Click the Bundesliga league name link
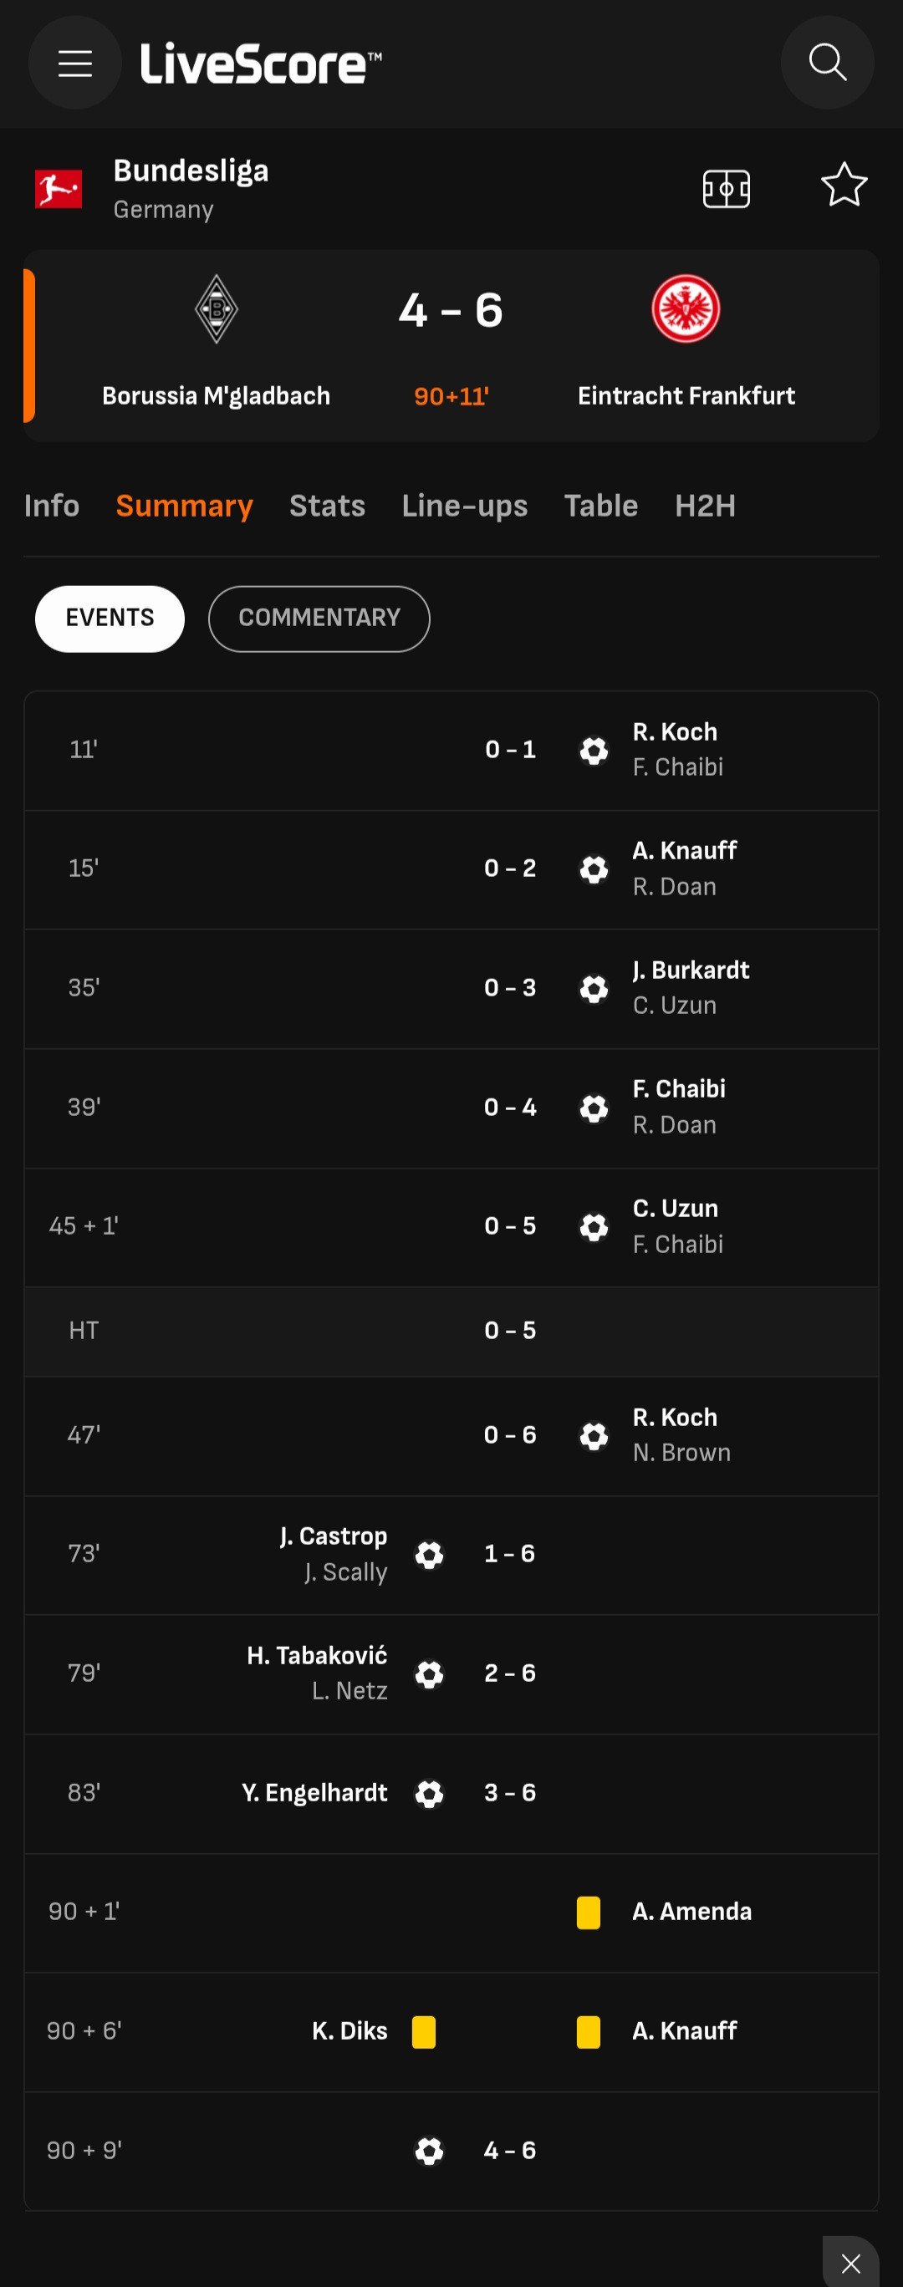 click(x=191, y=171)
